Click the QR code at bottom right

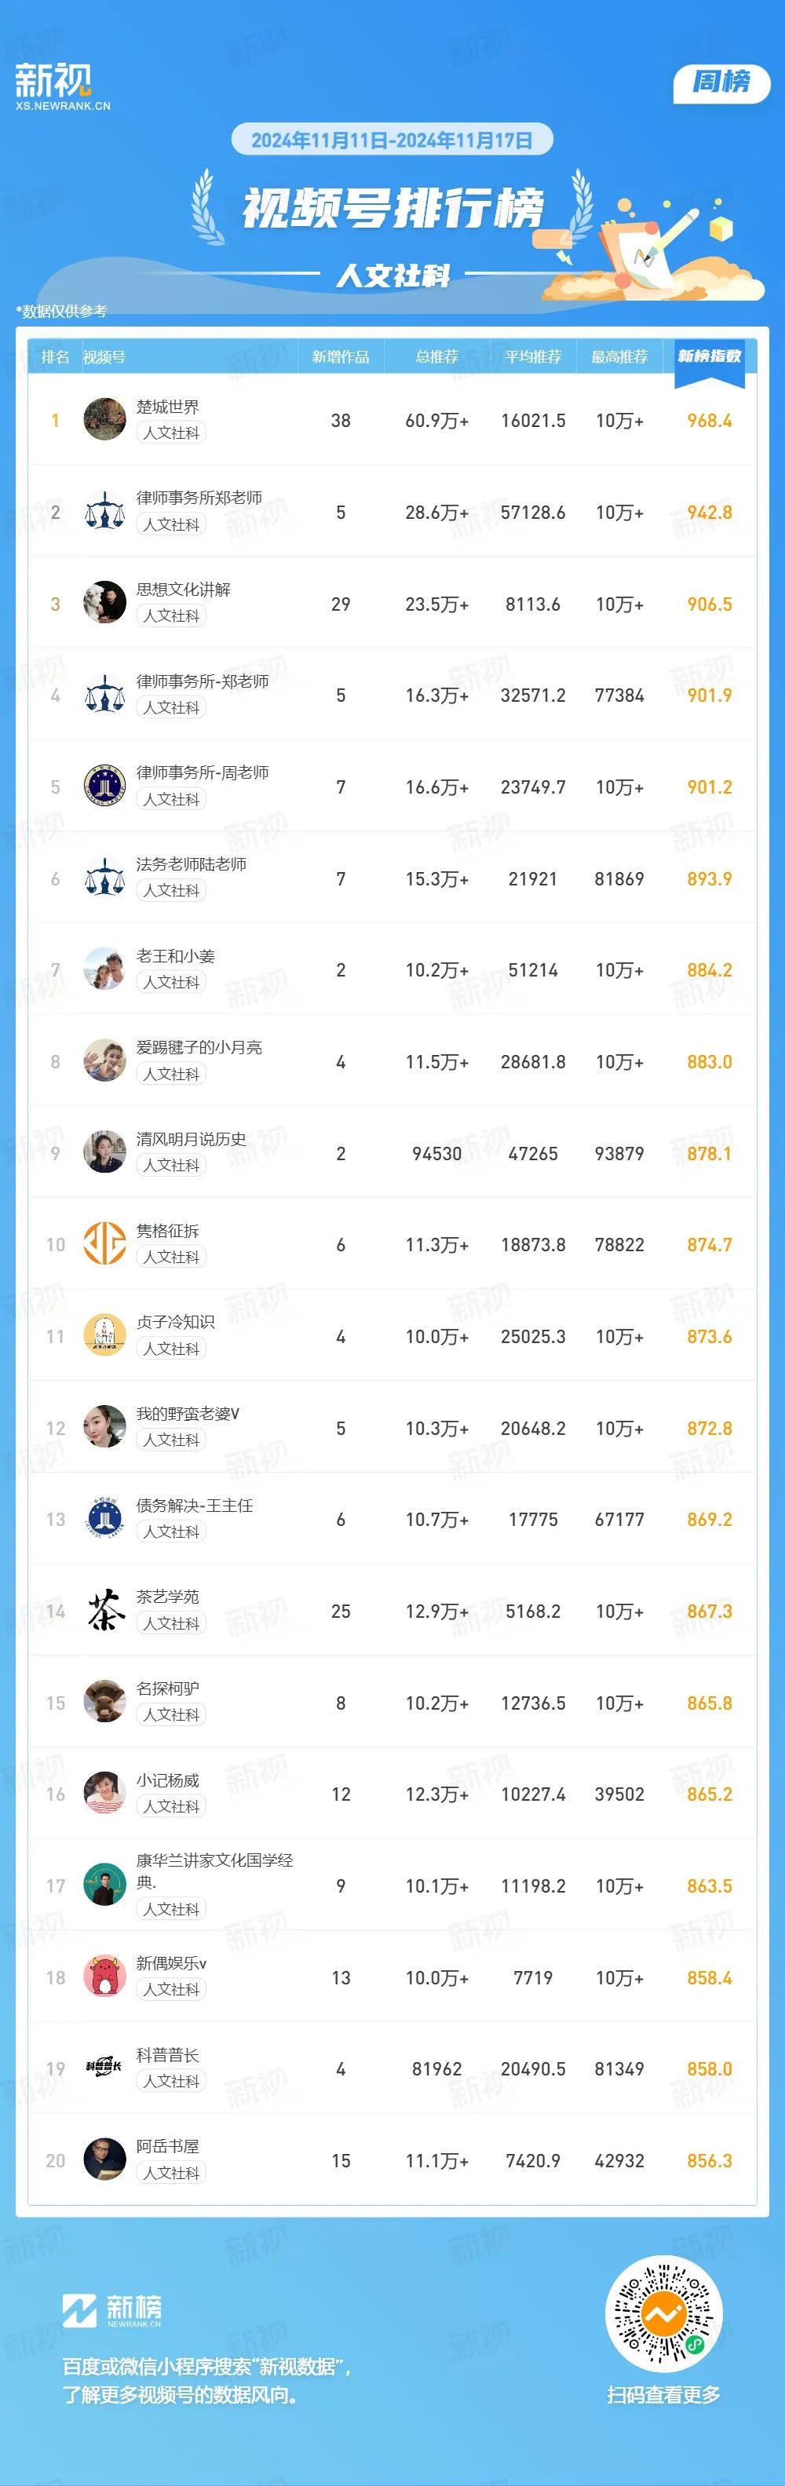click(664, 2314)
